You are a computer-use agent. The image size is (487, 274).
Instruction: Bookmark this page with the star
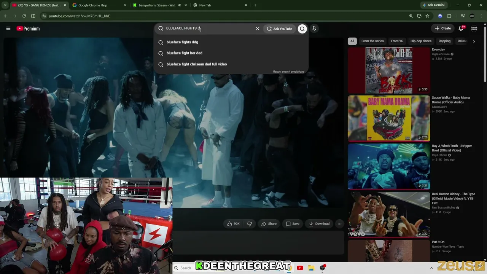pyautogui.click(x=427, y=16)
